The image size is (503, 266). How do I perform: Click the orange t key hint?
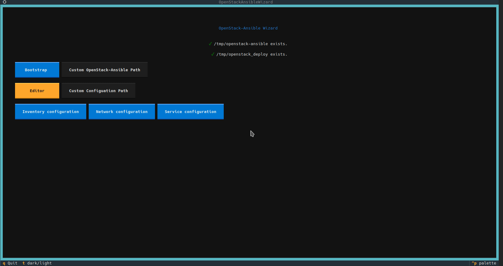24,263
